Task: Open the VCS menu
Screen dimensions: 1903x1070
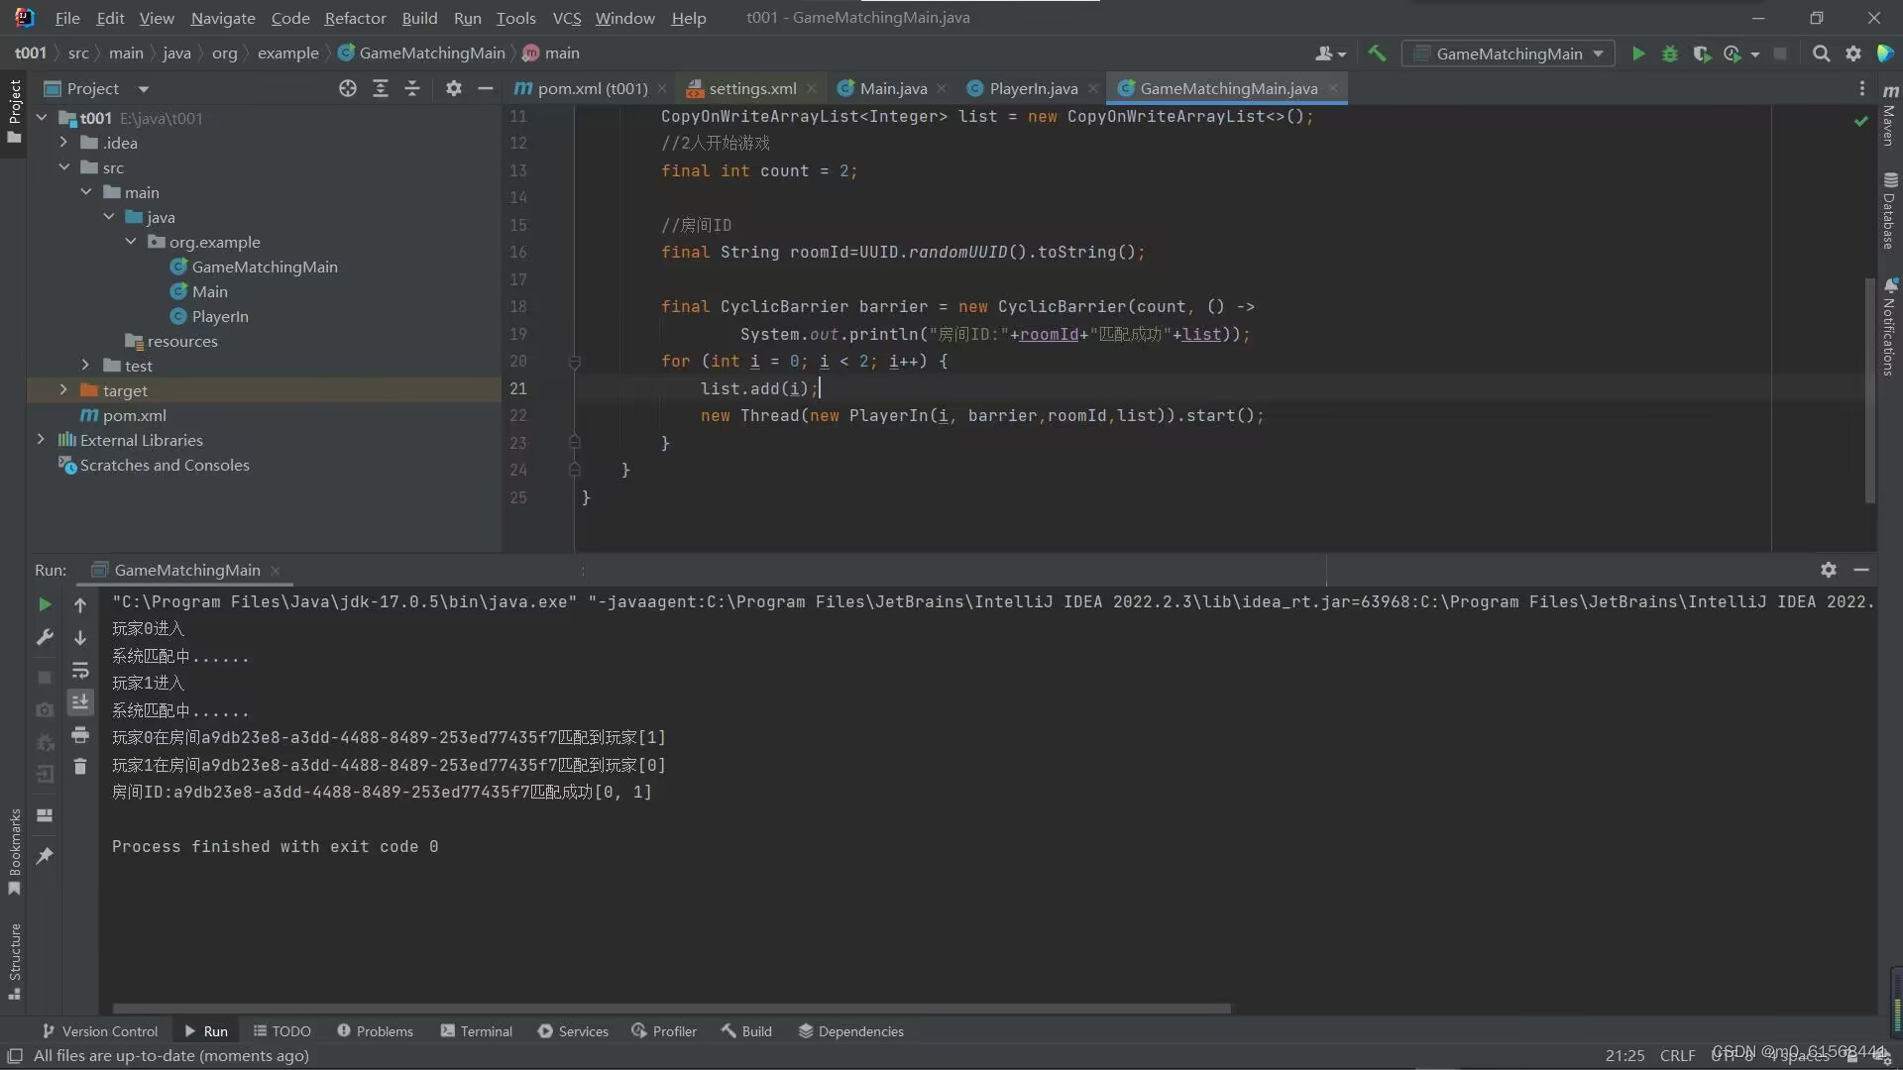Action: tap(567, 18)
